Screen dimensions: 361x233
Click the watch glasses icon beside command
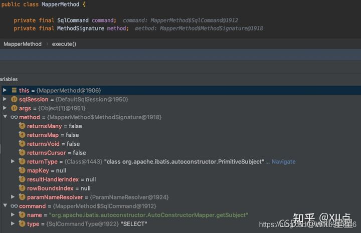coord(14,206)
